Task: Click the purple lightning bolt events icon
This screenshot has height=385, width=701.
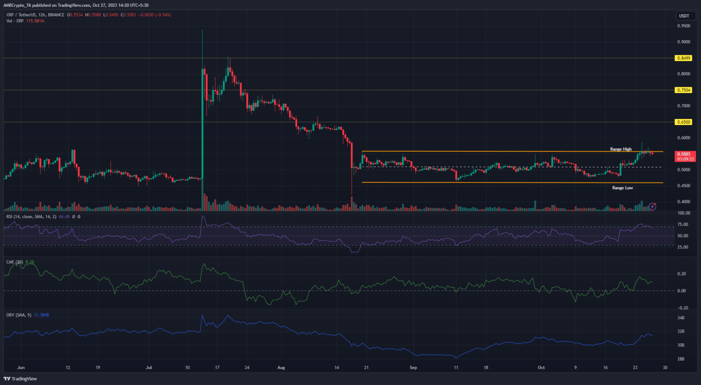Action: (x=653, y=206)
